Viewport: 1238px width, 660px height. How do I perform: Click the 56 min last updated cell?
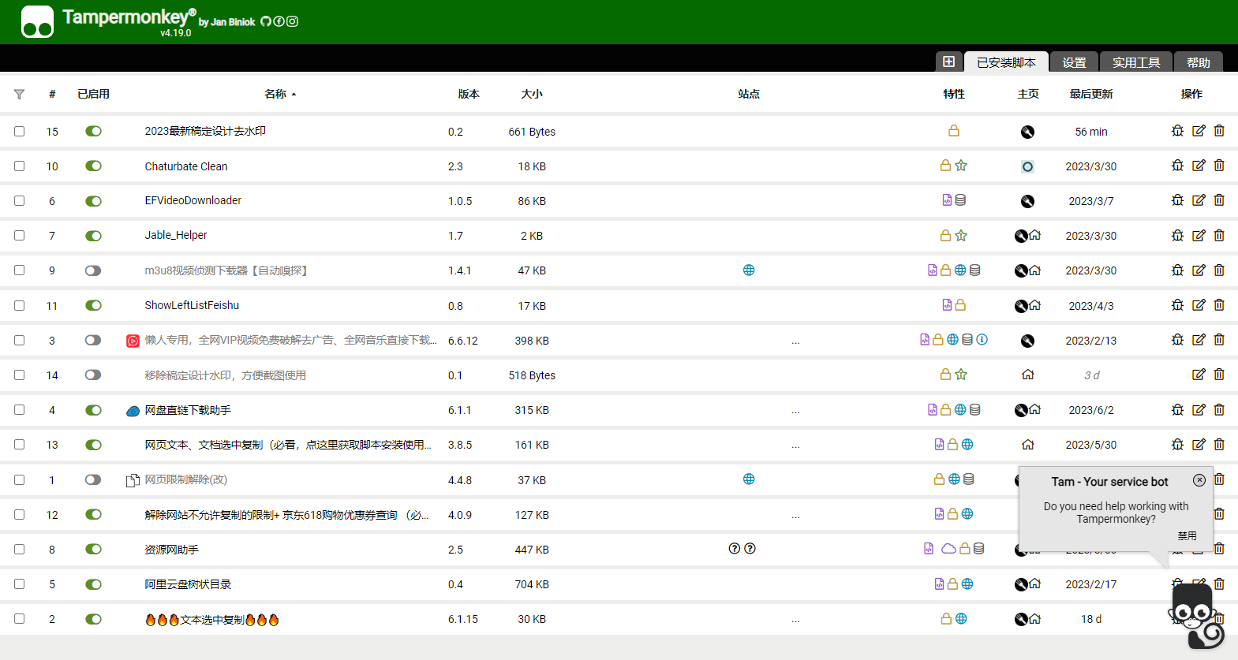click(x=1091, y=132)
